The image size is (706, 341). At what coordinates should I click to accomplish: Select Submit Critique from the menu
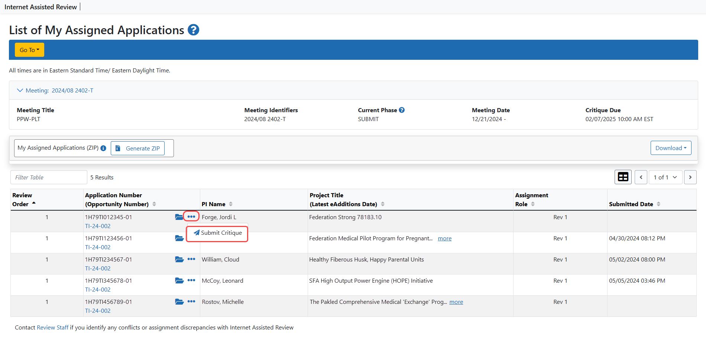click(217, 233)
